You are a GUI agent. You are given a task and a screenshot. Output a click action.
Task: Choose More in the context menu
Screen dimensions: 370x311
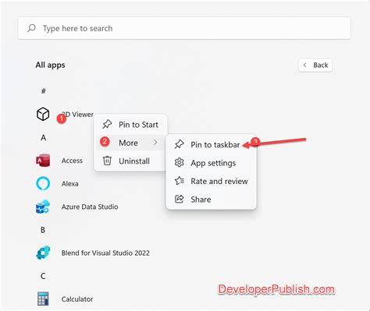click(x=130, y=143)
